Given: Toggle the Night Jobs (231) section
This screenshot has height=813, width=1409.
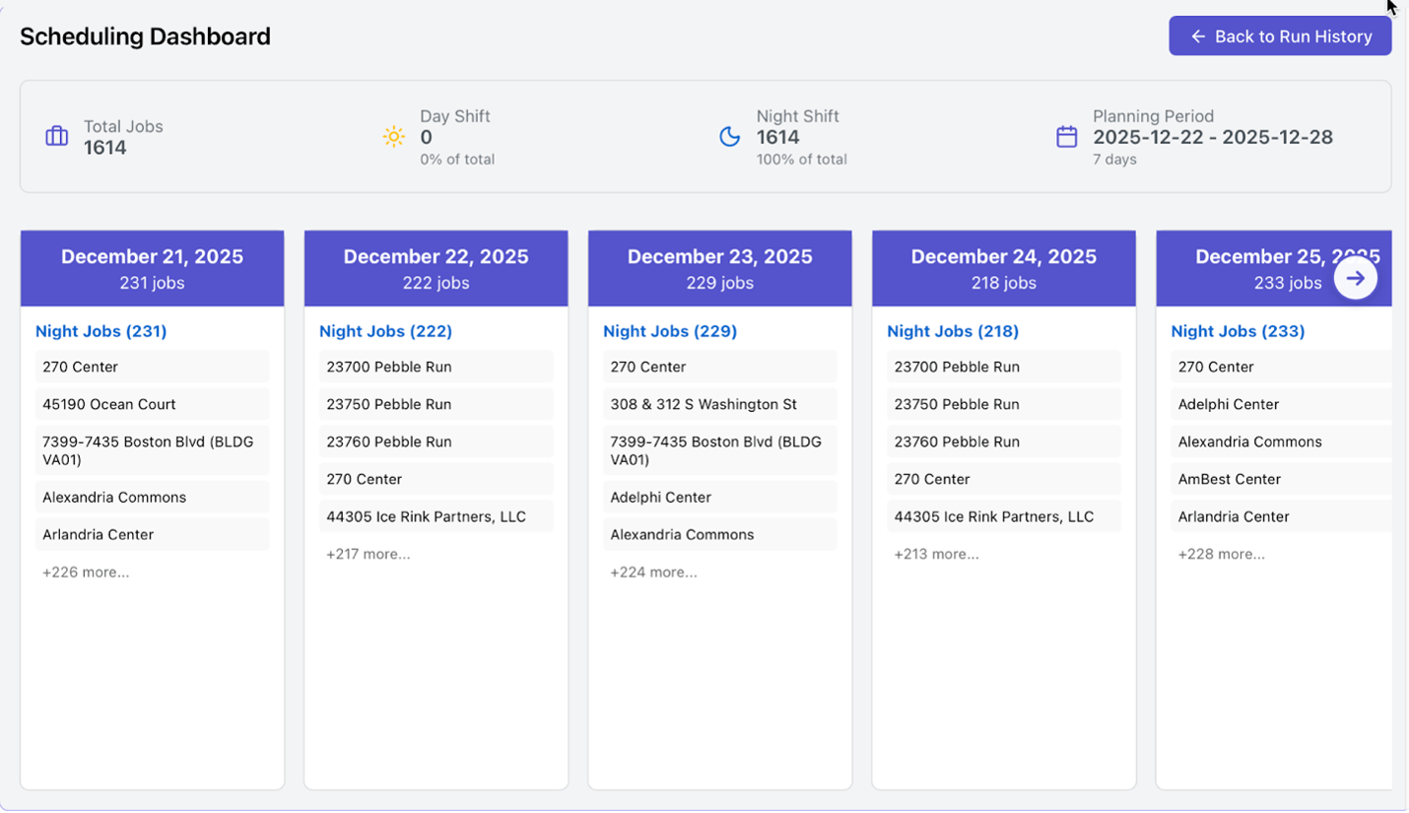Looking at the screenshot, I should coord(101,331).
